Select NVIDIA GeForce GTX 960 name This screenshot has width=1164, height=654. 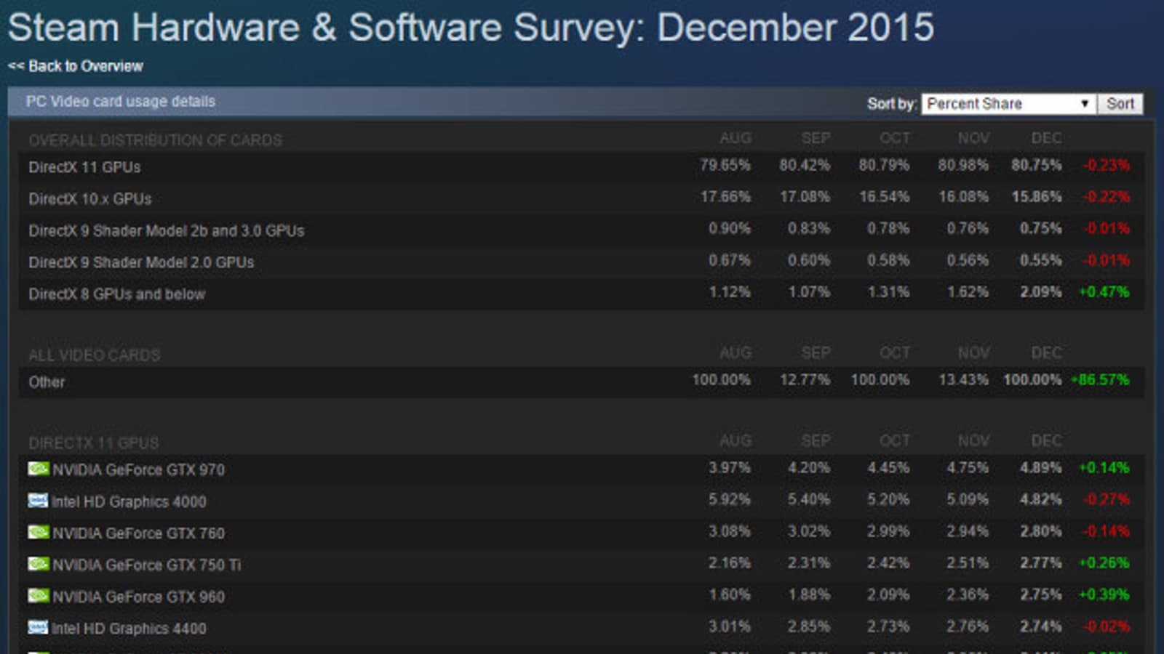point(138,597)
